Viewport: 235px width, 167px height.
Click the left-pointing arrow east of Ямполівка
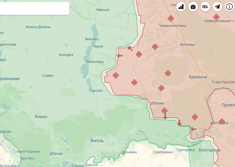(x=120, y=56)
